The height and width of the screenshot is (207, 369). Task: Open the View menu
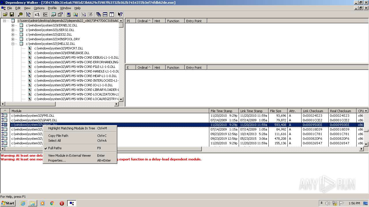point(27,8)
